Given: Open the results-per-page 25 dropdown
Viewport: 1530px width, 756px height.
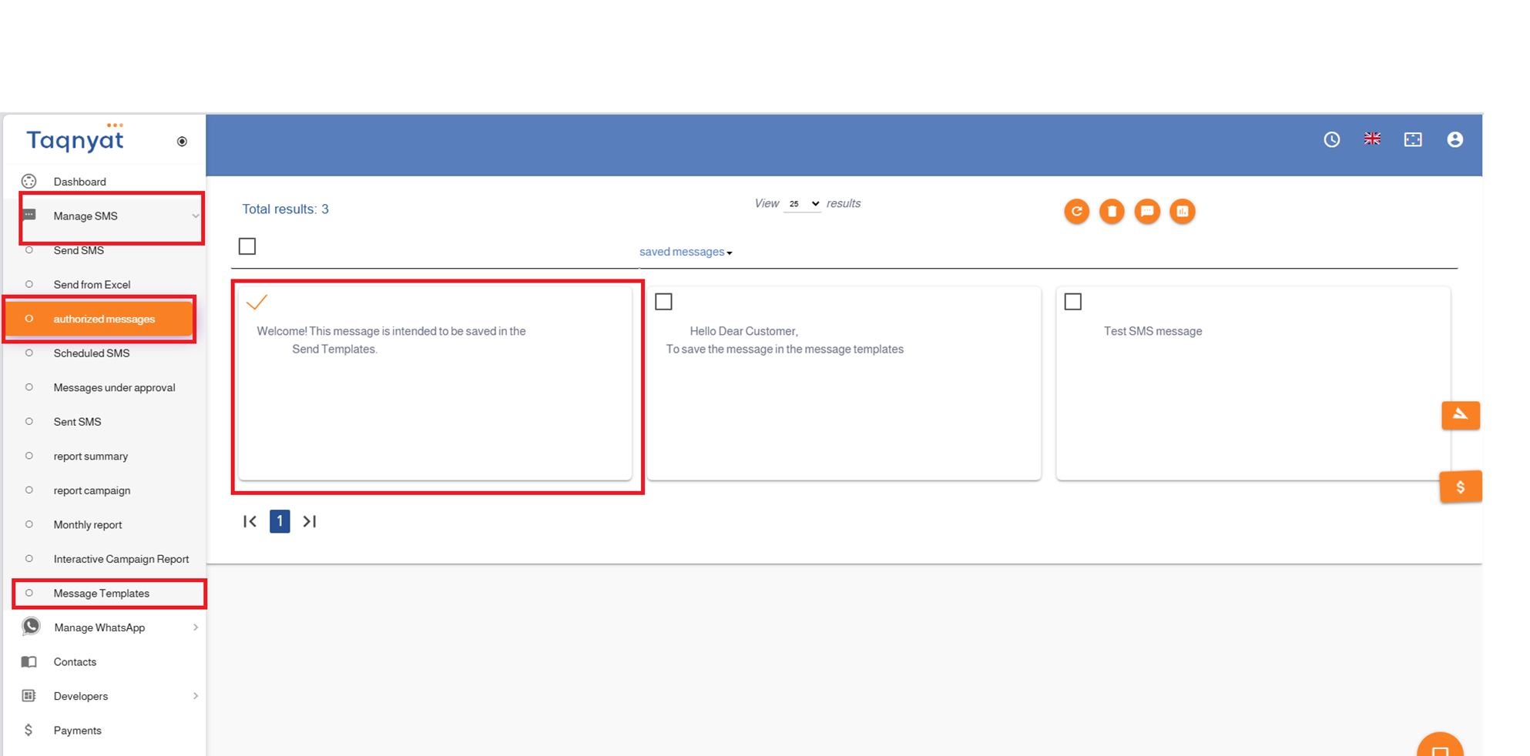Looking at the screenshot, I should click(803, 204).
